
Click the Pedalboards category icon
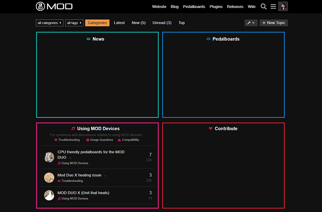[209, 39]
